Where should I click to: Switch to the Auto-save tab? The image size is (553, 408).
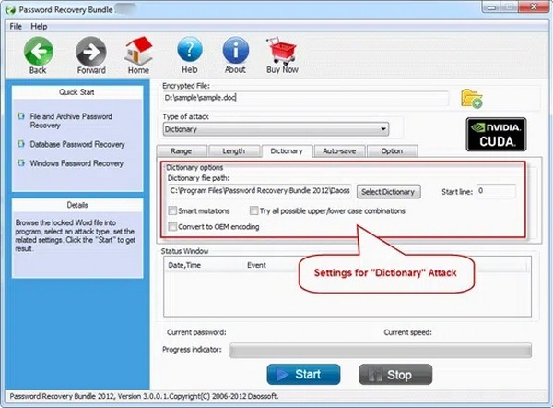coord(339,151)
